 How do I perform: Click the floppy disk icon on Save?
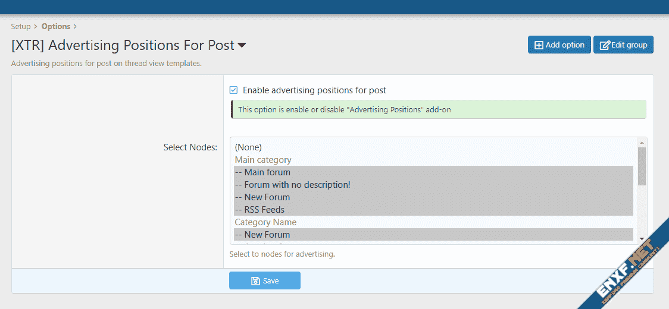tap(255, 281)
